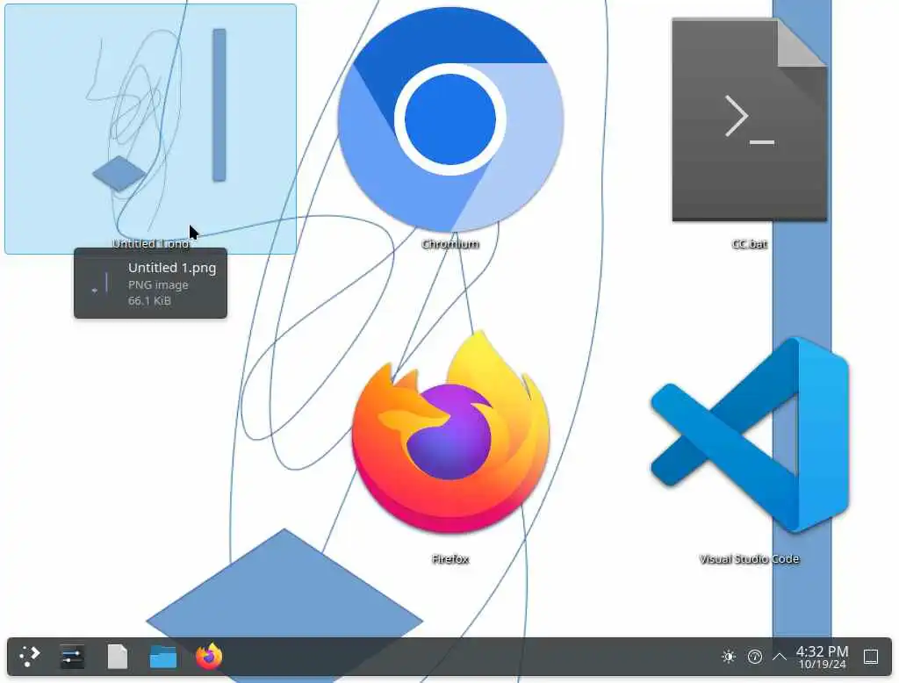Expand hidden system tray icons
The height and width of the screenshot is (683, 899).
coord(780,657)
